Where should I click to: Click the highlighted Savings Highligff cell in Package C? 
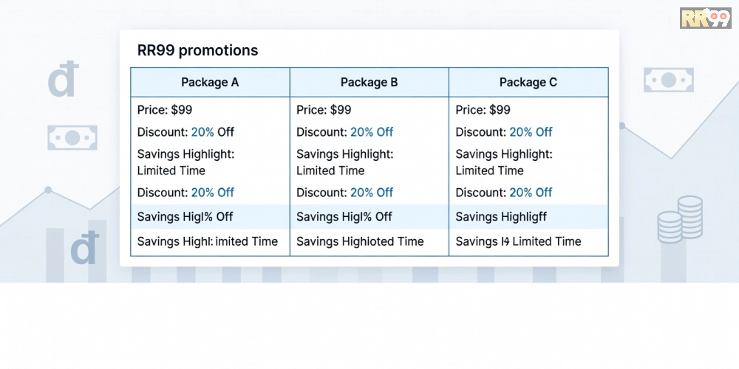528,216
